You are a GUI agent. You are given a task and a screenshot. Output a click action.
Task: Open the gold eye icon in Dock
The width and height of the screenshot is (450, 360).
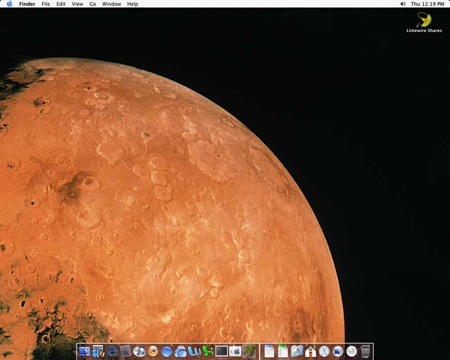pyautogui.click(x=153, y=351)
